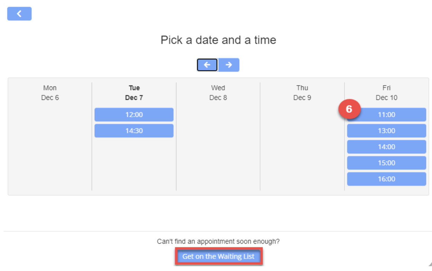
Task: Click the red step 6 marker badge
Action: pos(349,109)
